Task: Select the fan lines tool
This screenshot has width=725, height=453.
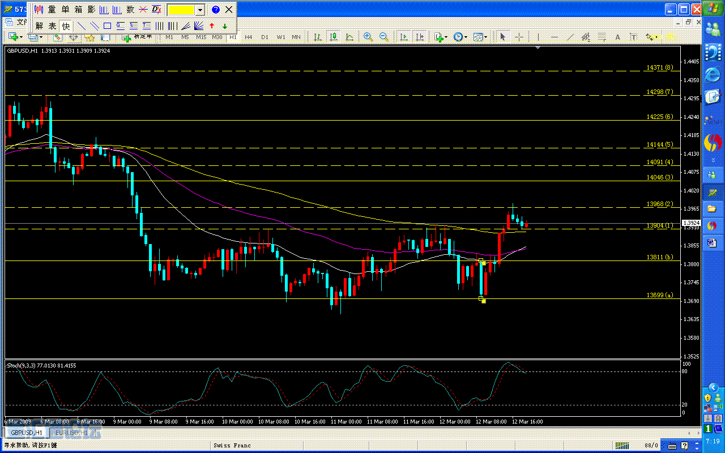Action: pos(198,26)
